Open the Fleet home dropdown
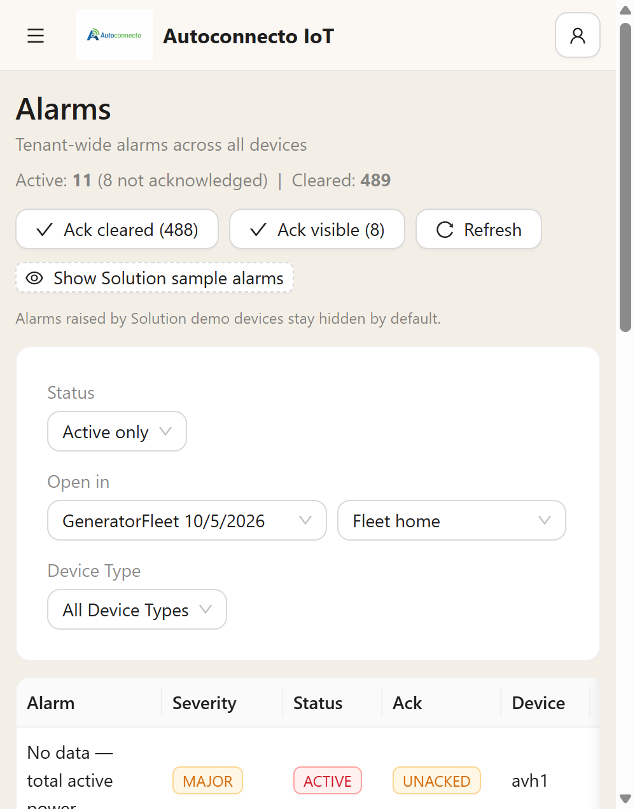This screenshot has width=635, height=809. pos(452,520)
